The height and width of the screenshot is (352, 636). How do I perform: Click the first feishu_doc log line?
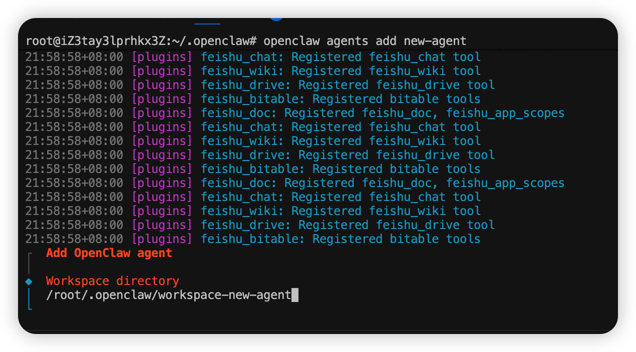point(383,113)
